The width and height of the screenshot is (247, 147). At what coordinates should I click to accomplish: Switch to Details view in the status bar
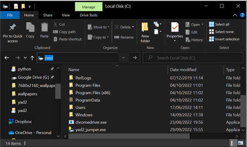[x=233, y=143]
